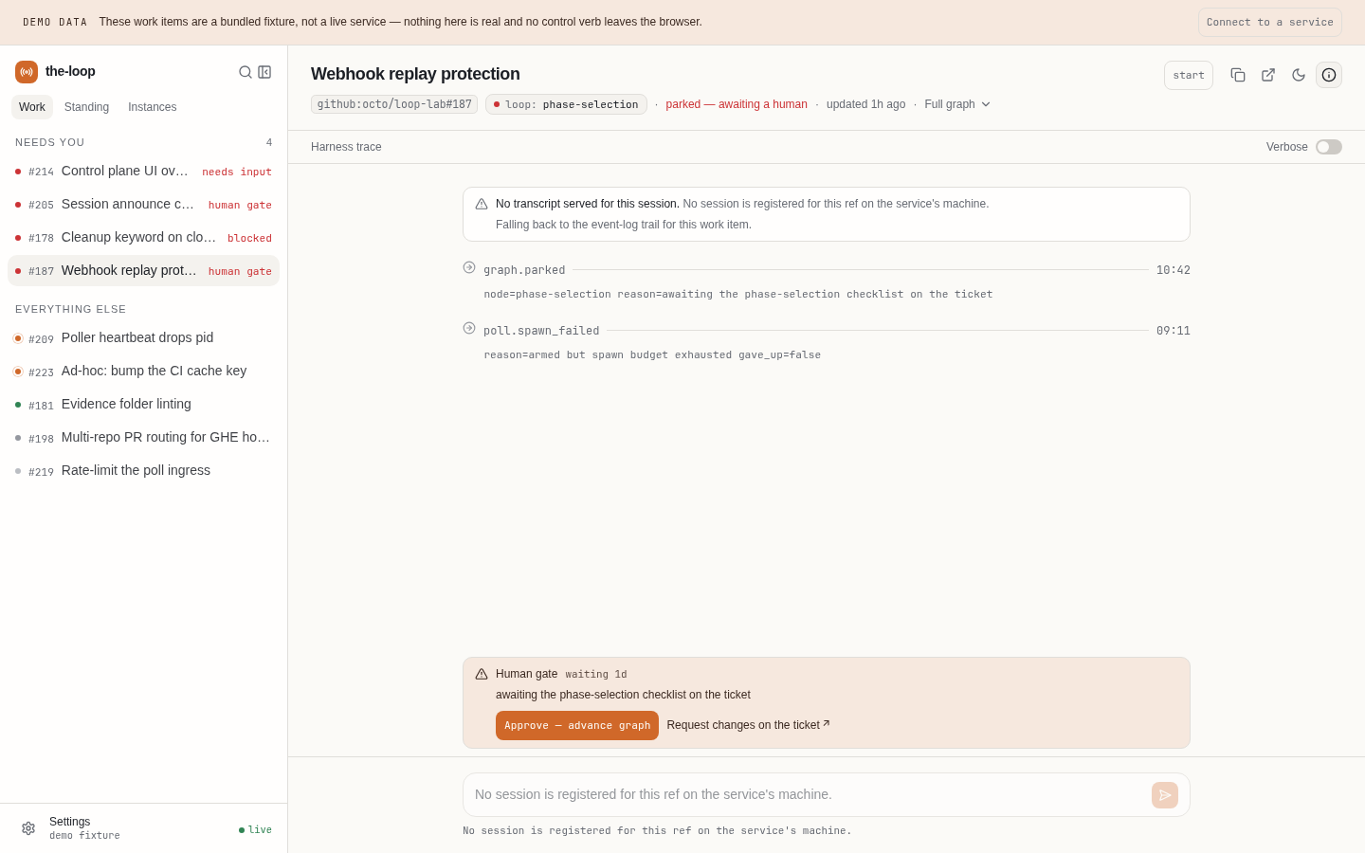Click the 09:11 timestamp on poll.spawn_failed
1365x853 pixels.
click(x=1174, y=331)
